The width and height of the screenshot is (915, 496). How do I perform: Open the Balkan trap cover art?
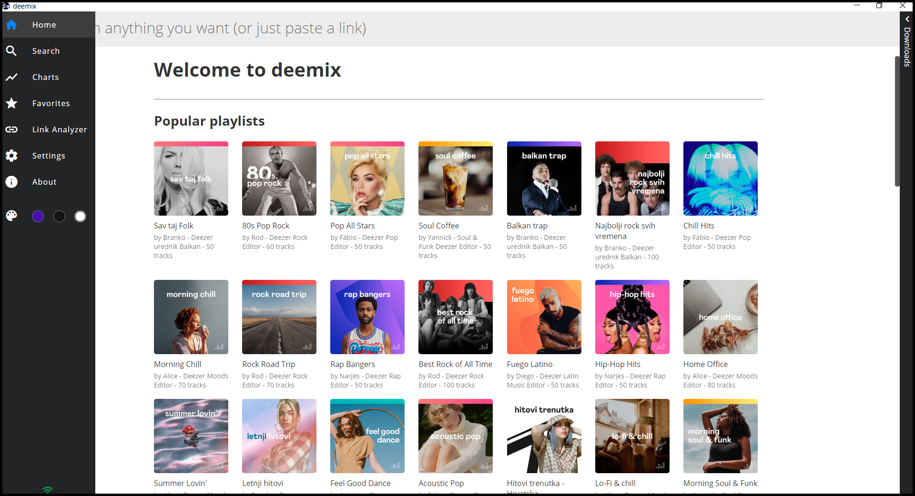click(x=544, y=179)
